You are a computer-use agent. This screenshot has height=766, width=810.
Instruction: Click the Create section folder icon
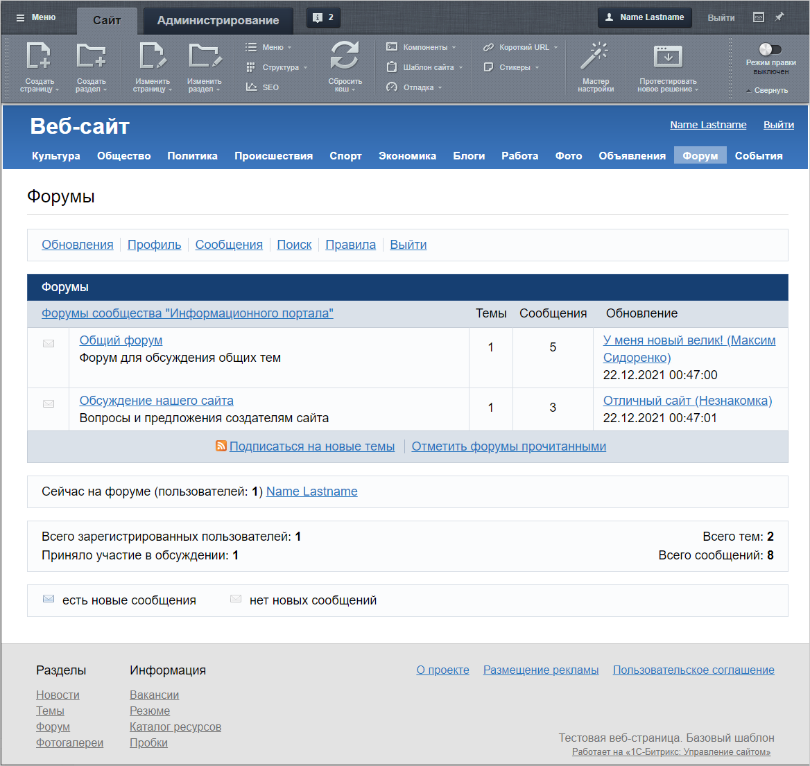click(x=91, y=56)
